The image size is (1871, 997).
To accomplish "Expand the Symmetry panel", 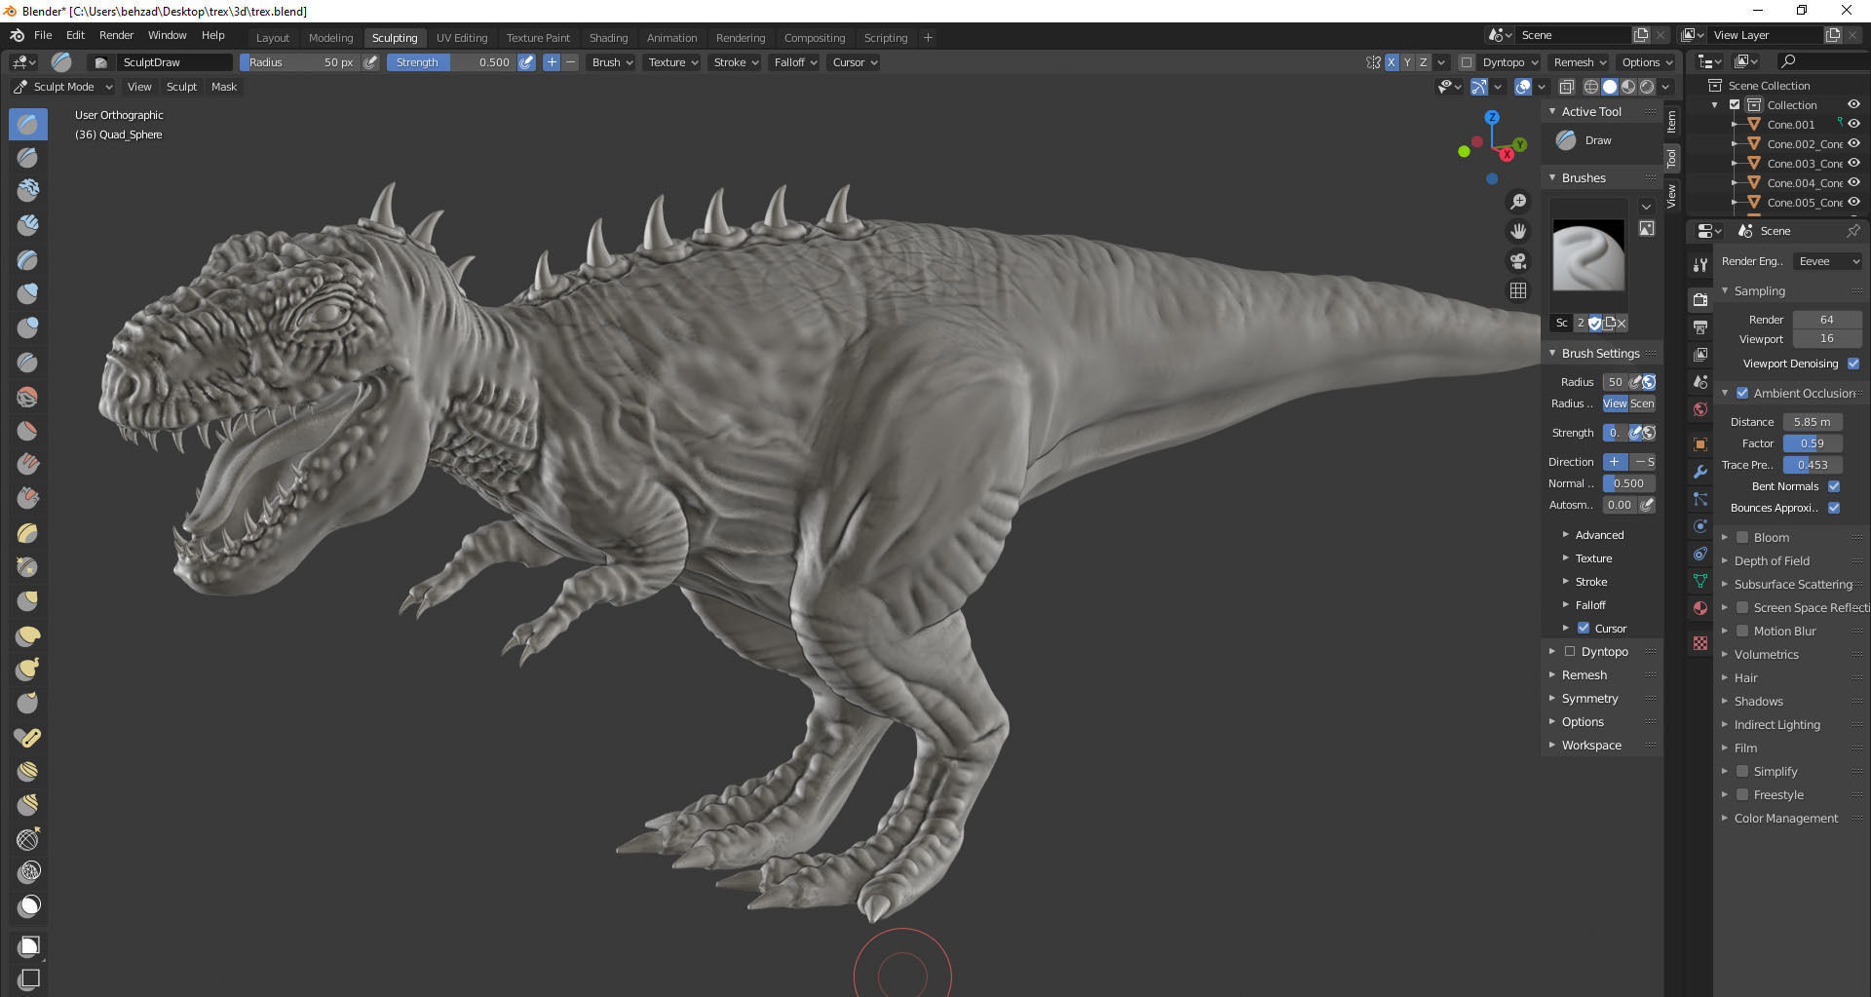I will pos(1589,698).
